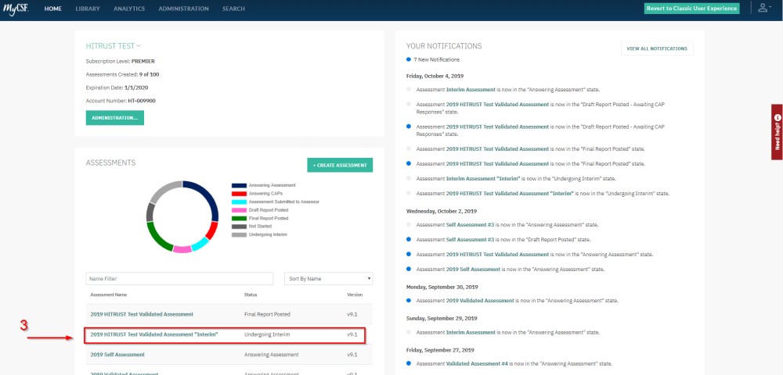
Task: Open 2019 Self Assessment in list
Action: [x=117, y=355]
